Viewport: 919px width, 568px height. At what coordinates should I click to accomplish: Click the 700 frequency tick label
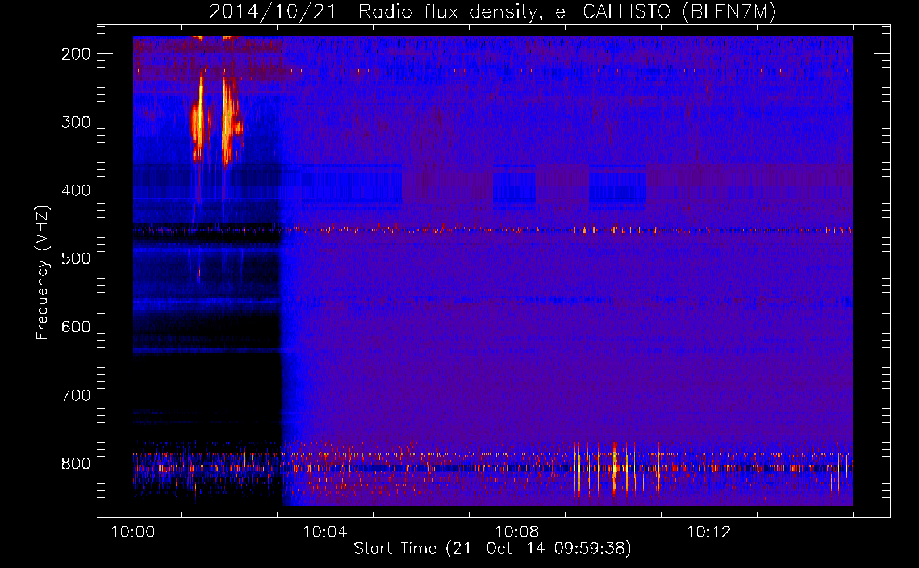tap(76, 395)
